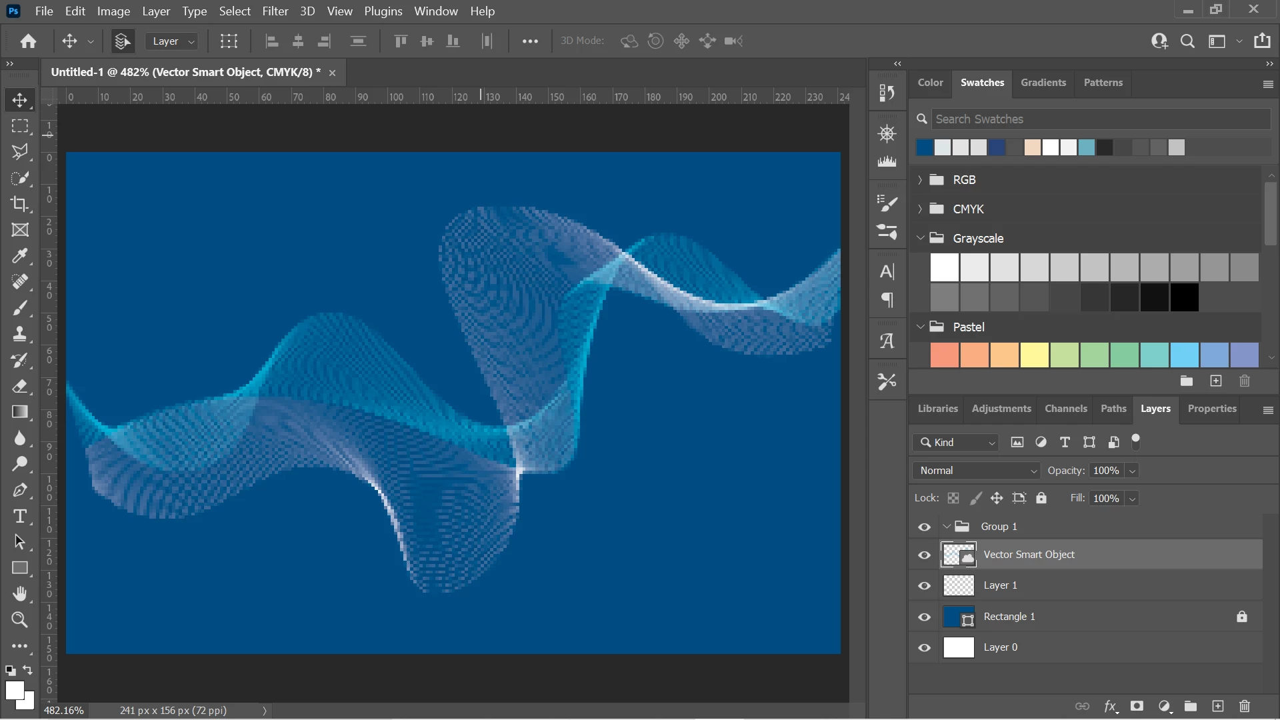Click the Add layer mask icon
The width and height of the screenshot is (1280, 720).
click(1137, 706)
